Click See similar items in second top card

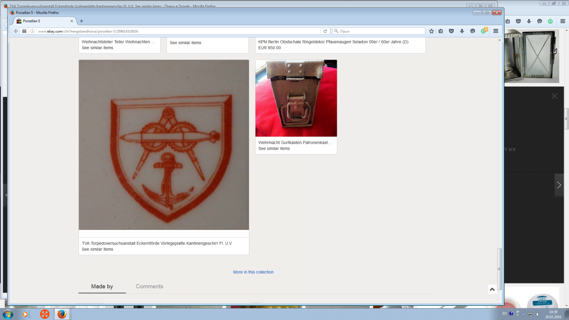coord(185,43)
